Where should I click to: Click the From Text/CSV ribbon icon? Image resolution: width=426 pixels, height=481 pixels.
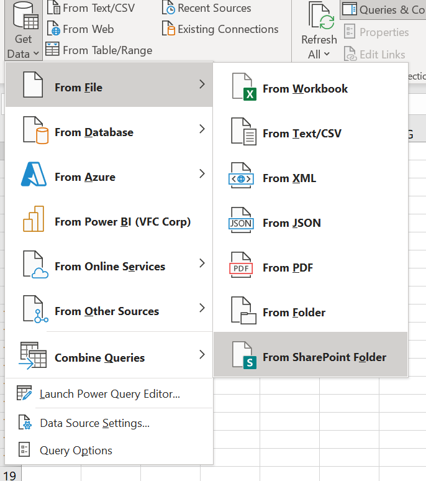pyautogui.click(x=53, y=7)
